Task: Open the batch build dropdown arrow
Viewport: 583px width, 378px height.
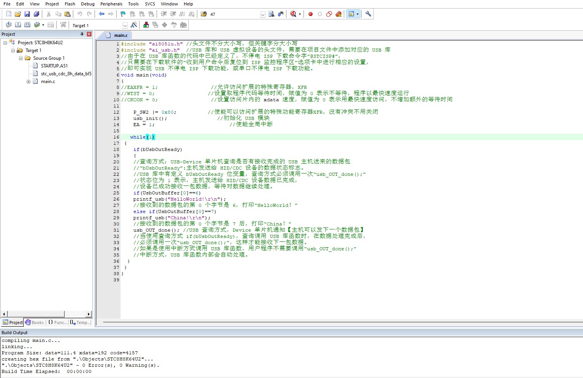Action: point(43,25)
